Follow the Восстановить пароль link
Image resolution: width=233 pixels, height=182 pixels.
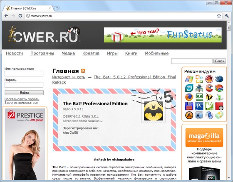(x=22, y=99)
